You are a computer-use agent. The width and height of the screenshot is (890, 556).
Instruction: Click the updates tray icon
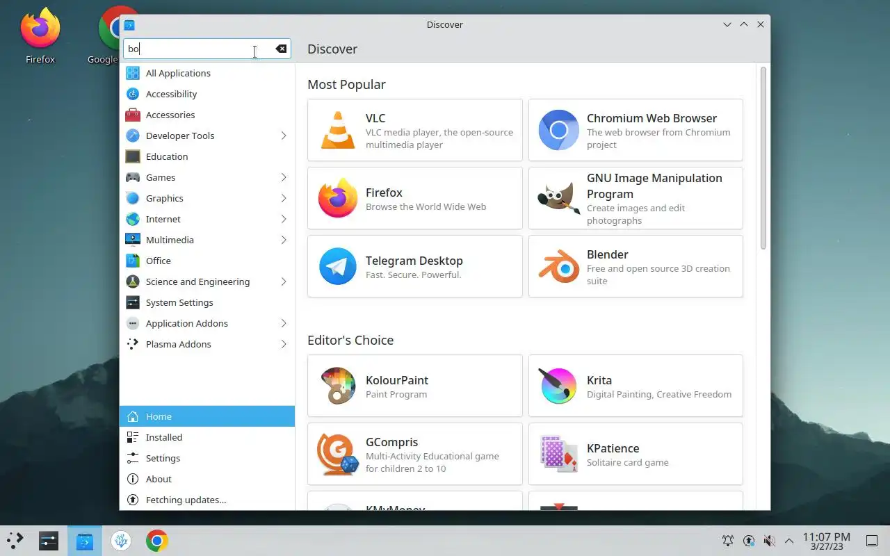click(748, 541)
